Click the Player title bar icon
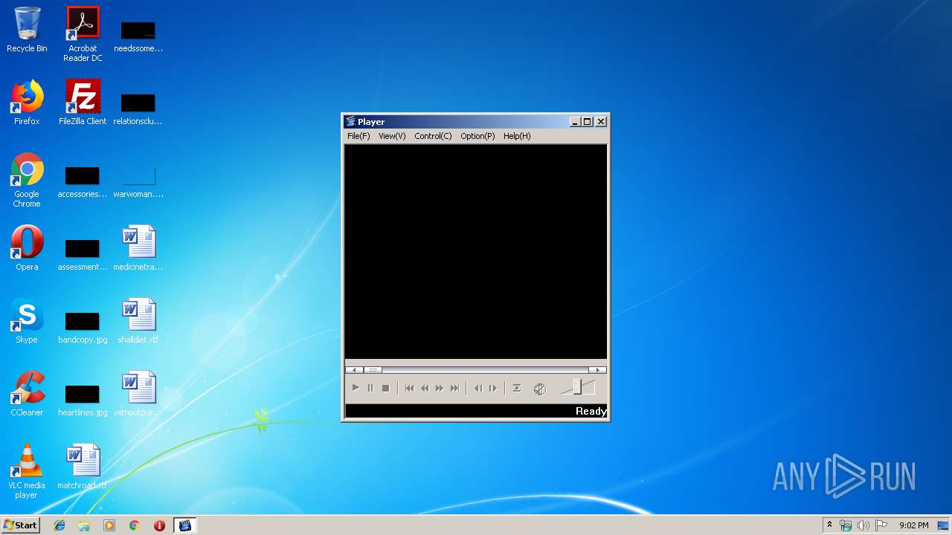Screen dimensions: 952x535 350,122
